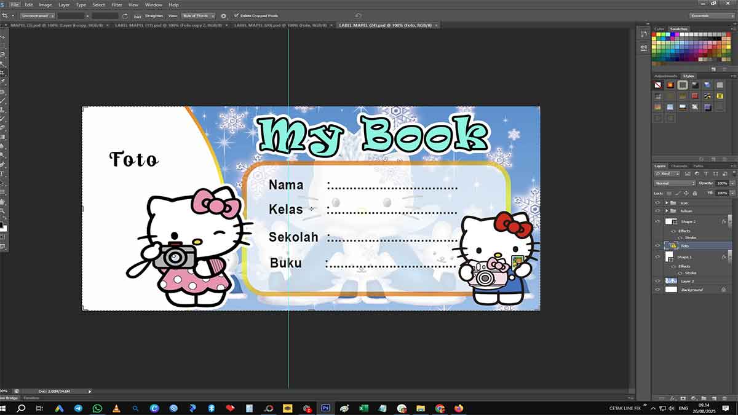Hide the Background layer
738x415 pixels.
[657, 290]
